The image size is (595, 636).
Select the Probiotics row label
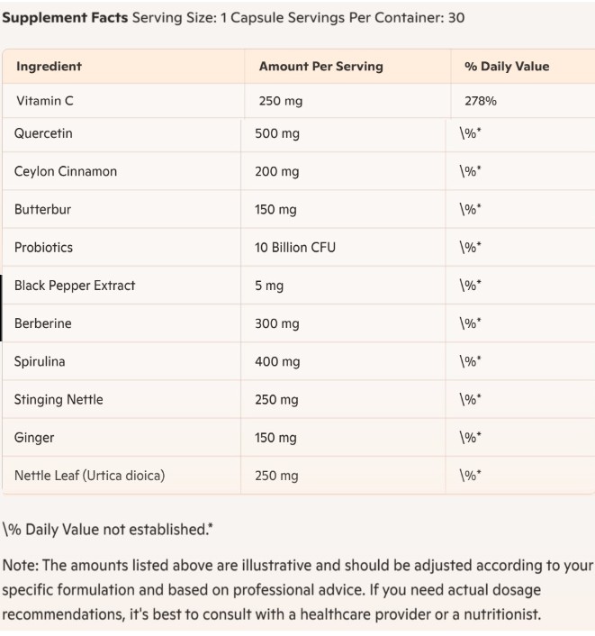[43, 247]
